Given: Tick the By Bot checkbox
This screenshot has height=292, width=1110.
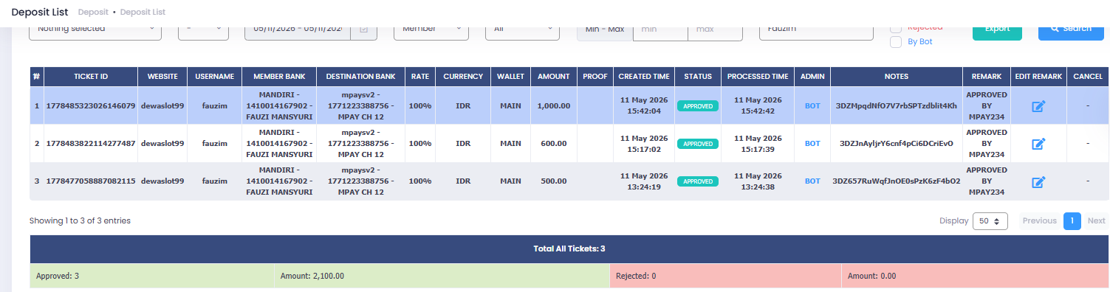Looking at the screenshot, I should point(896,42).
